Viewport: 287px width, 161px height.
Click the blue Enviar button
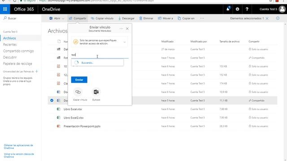[x=79, y=80]
